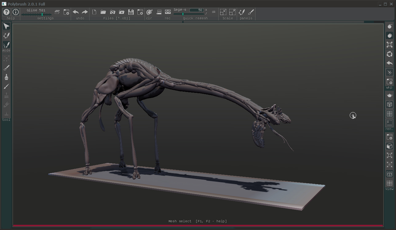Click the rec capture icon in the toolbar

(x=168, y=12)
